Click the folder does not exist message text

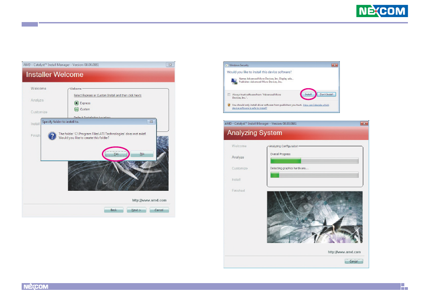102,136
